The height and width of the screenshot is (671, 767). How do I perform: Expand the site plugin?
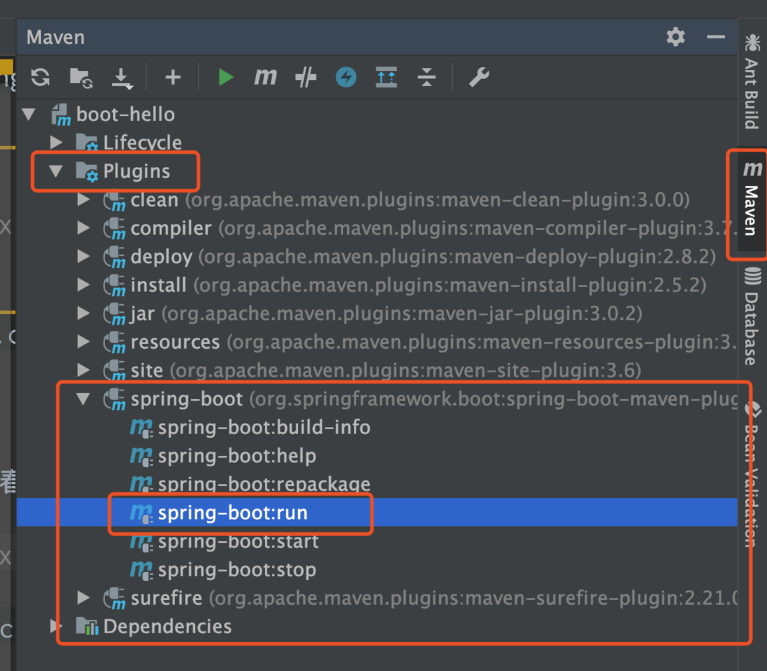[x=84, y=370]
